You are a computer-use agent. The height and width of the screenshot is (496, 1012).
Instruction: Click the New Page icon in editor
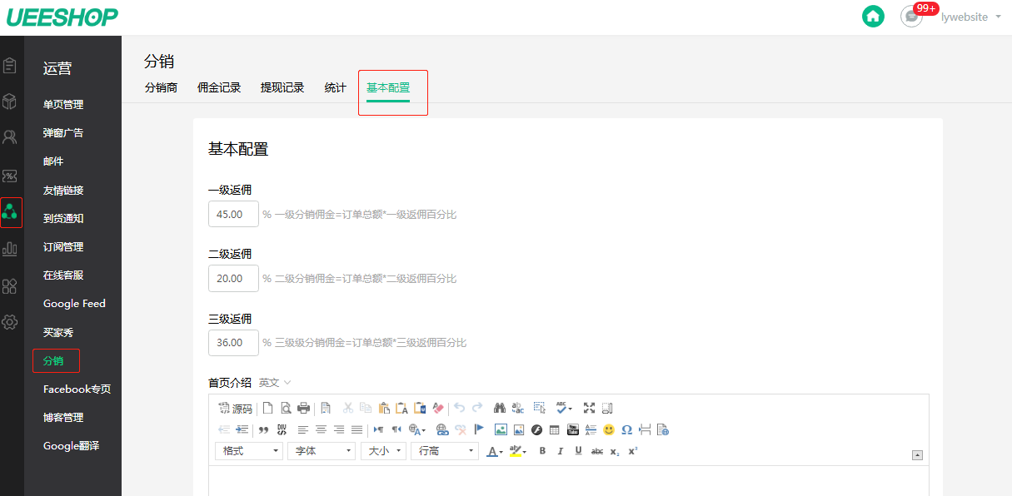pos(267,409)
